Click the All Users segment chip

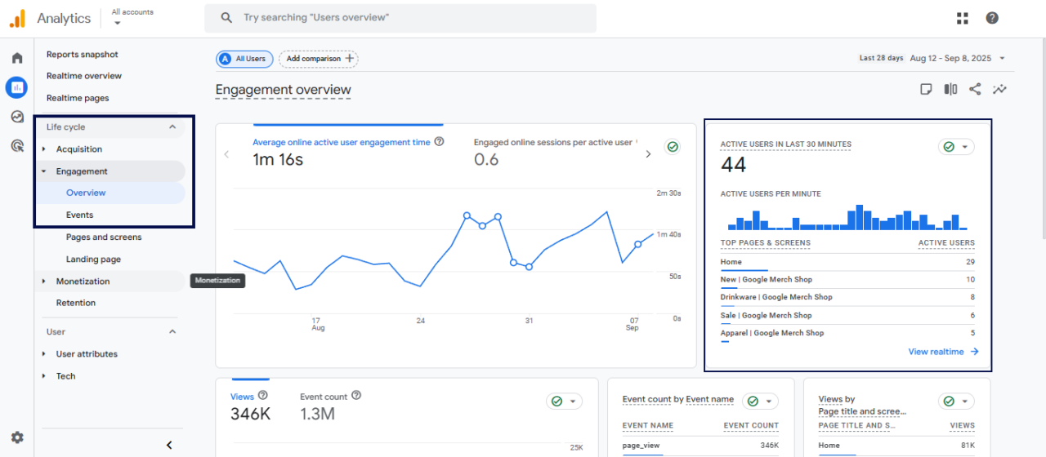(244, 59)
